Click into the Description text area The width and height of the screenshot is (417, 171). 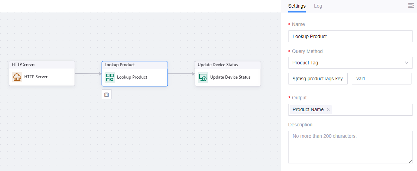(x=350, y=147)
